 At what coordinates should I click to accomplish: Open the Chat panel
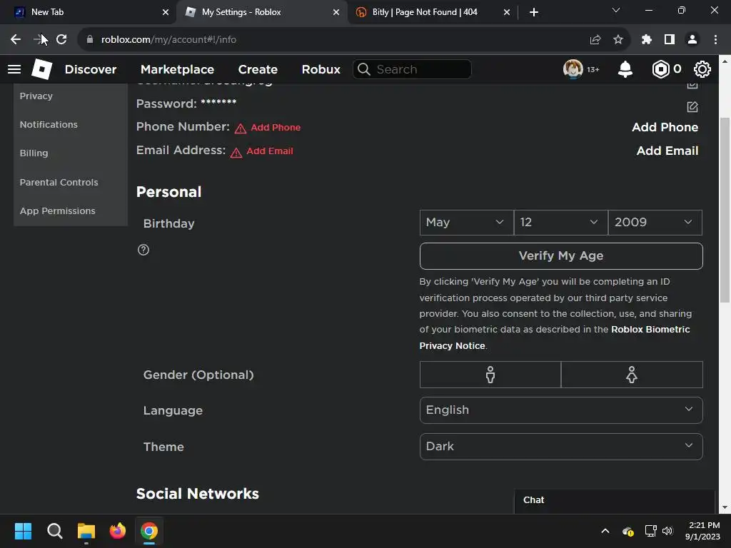(x=615, y=500)
